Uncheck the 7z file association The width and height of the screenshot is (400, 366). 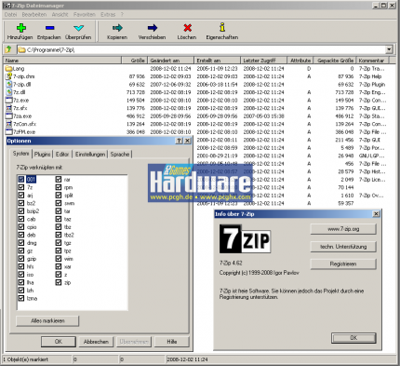21,187
